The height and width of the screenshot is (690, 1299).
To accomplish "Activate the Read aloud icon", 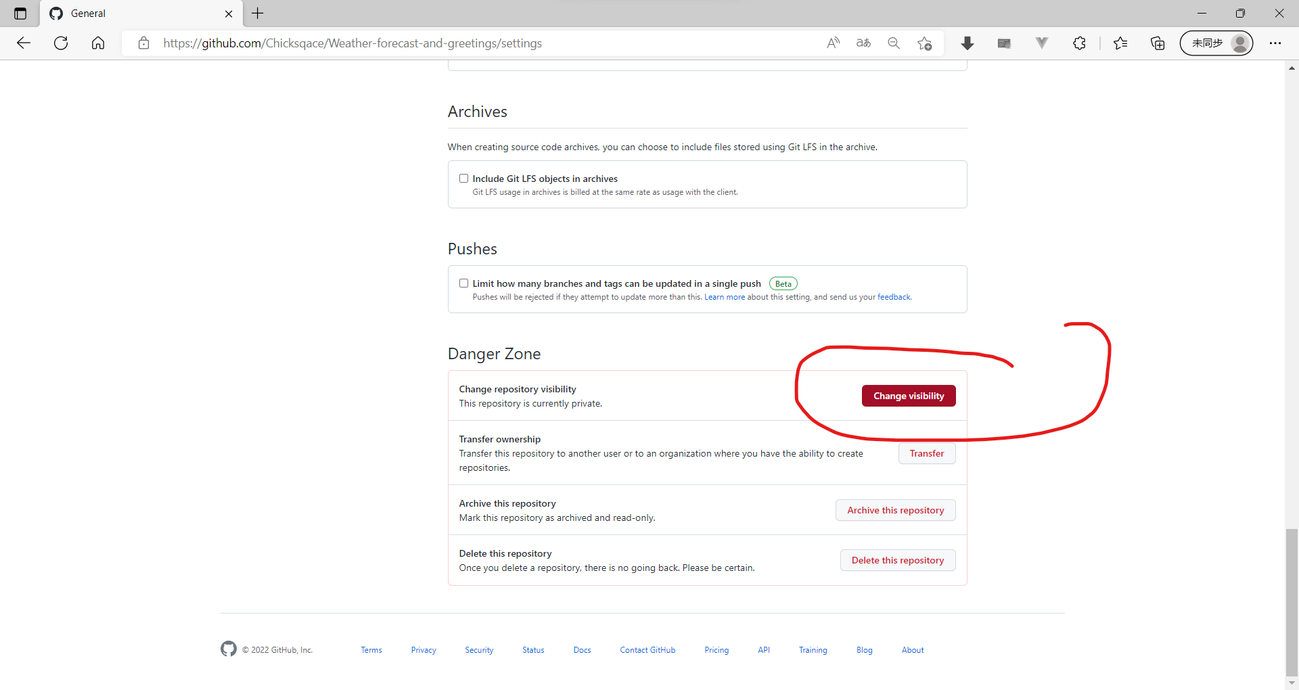I will point(833,43).
